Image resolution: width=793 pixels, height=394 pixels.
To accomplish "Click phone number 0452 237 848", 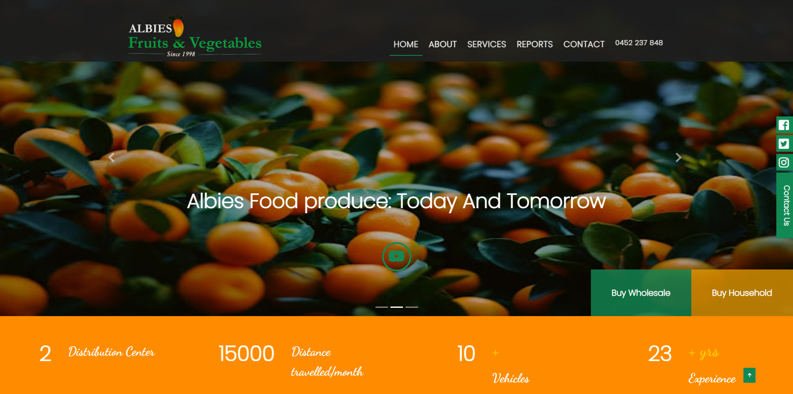I will 639,43.
